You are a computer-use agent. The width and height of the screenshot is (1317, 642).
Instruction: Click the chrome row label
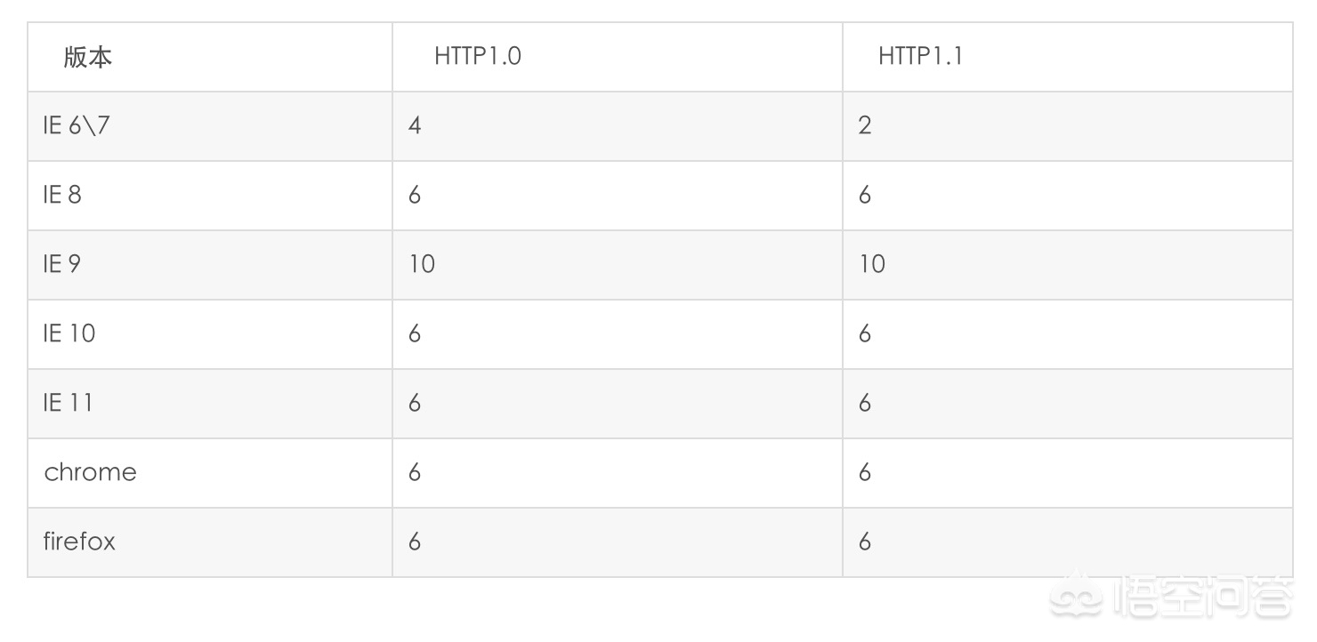pos(90,472)
